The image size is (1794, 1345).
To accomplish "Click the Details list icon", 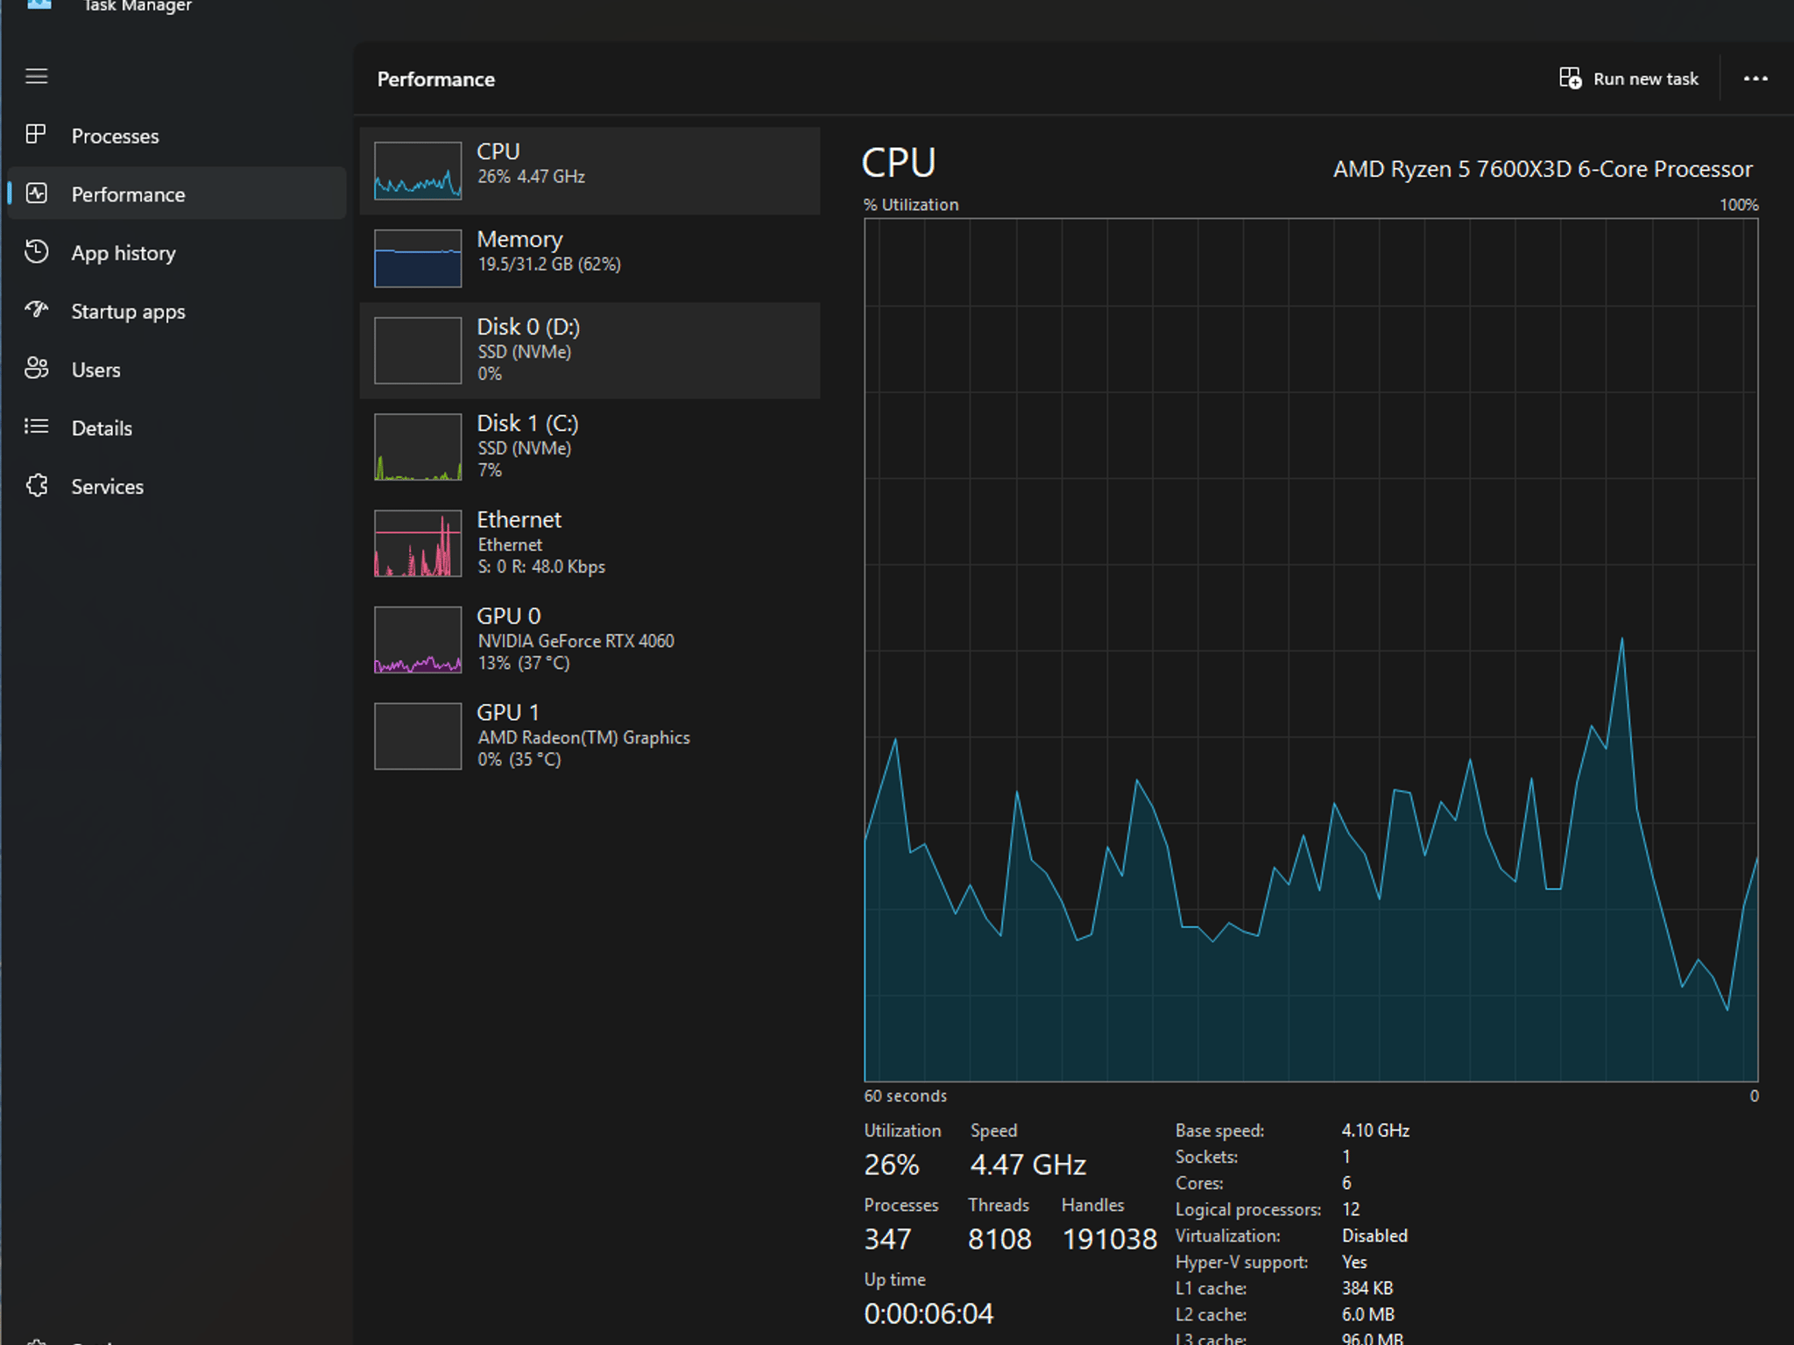I will [36, 426].
